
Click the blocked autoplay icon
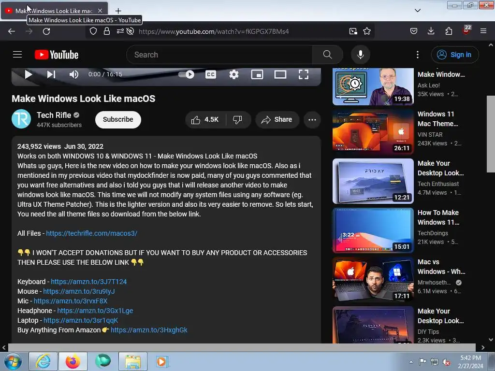click(130, 31)
